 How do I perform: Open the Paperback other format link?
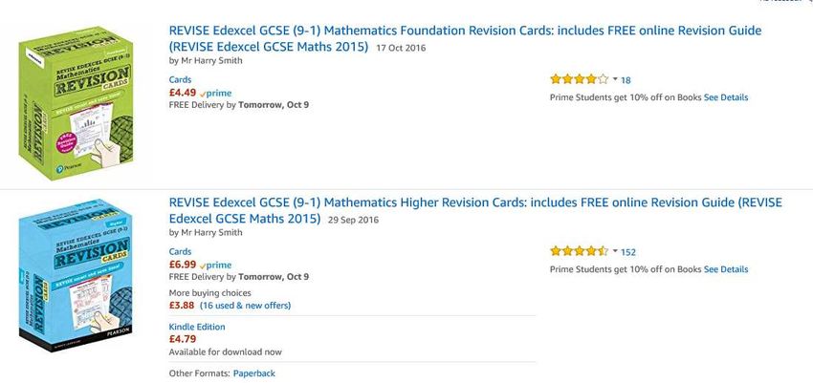(254, 373)
